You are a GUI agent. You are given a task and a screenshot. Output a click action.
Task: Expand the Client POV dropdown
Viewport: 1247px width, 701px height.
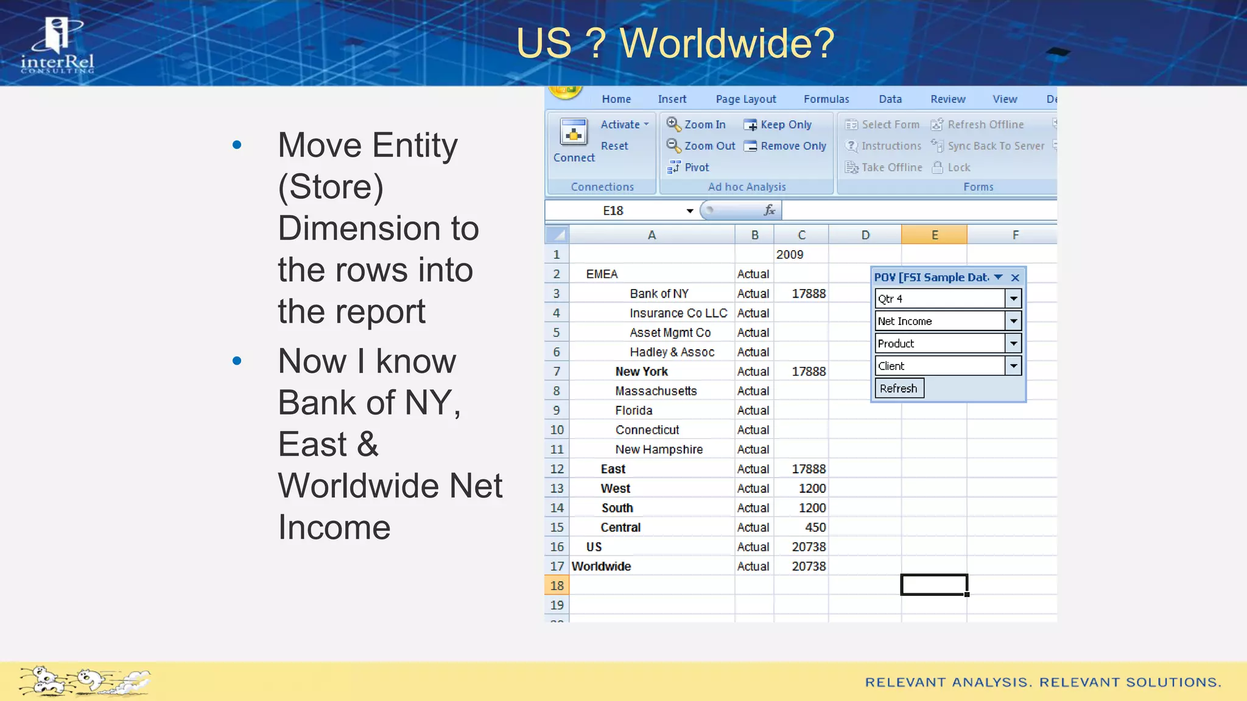tap(1013, 366)
